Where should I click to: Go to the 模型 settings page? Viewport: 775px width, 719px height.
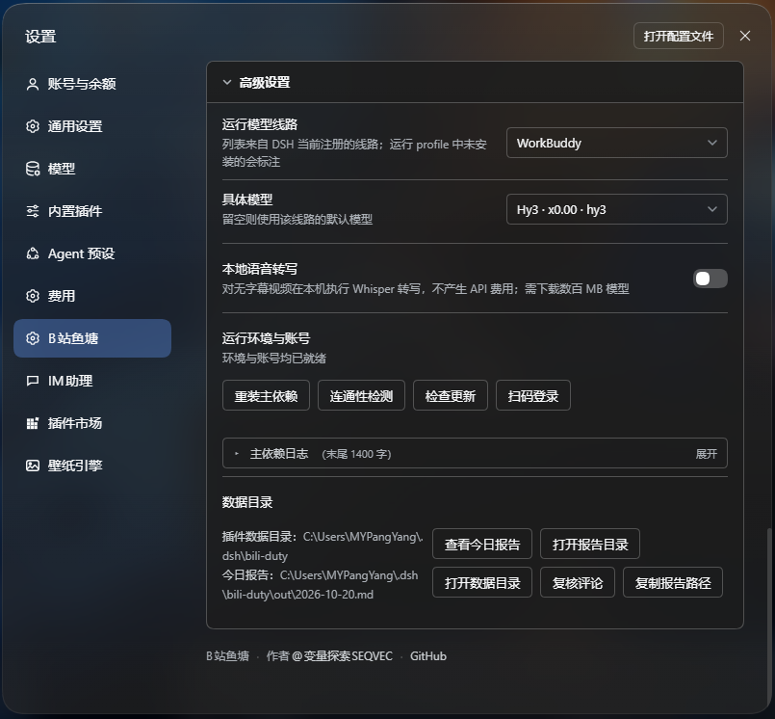[92, 169]
